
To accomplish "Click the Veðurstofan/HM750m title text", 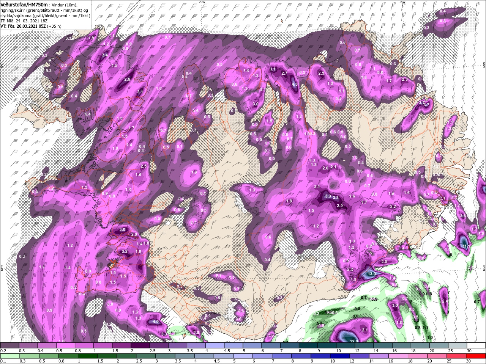I will tap(24, 4).
